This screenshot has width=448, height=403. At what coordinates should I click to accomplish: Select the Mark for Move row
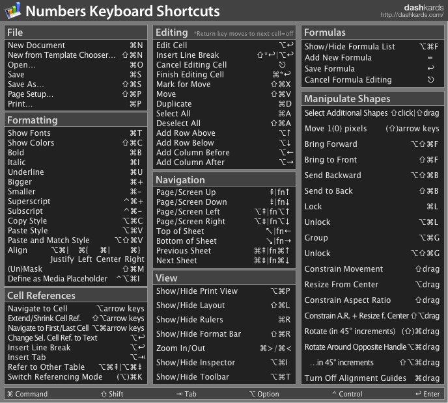coord(224,84)
